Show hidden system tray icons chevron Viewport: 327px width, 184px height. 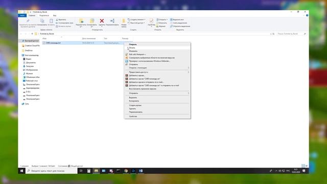pyautogui.click(x=276, y=171)
